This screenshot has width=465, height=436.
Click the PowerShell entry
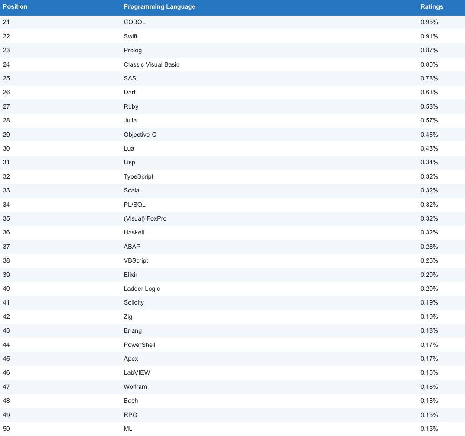[x=139, y=345]
